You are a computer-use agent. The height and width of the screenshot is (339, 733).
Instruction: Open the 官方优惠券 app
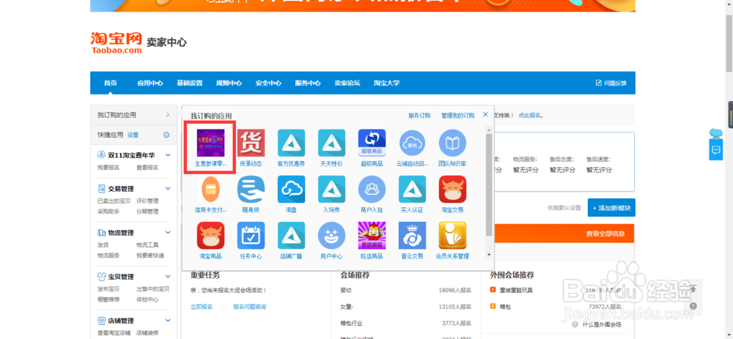click(291, 143)
